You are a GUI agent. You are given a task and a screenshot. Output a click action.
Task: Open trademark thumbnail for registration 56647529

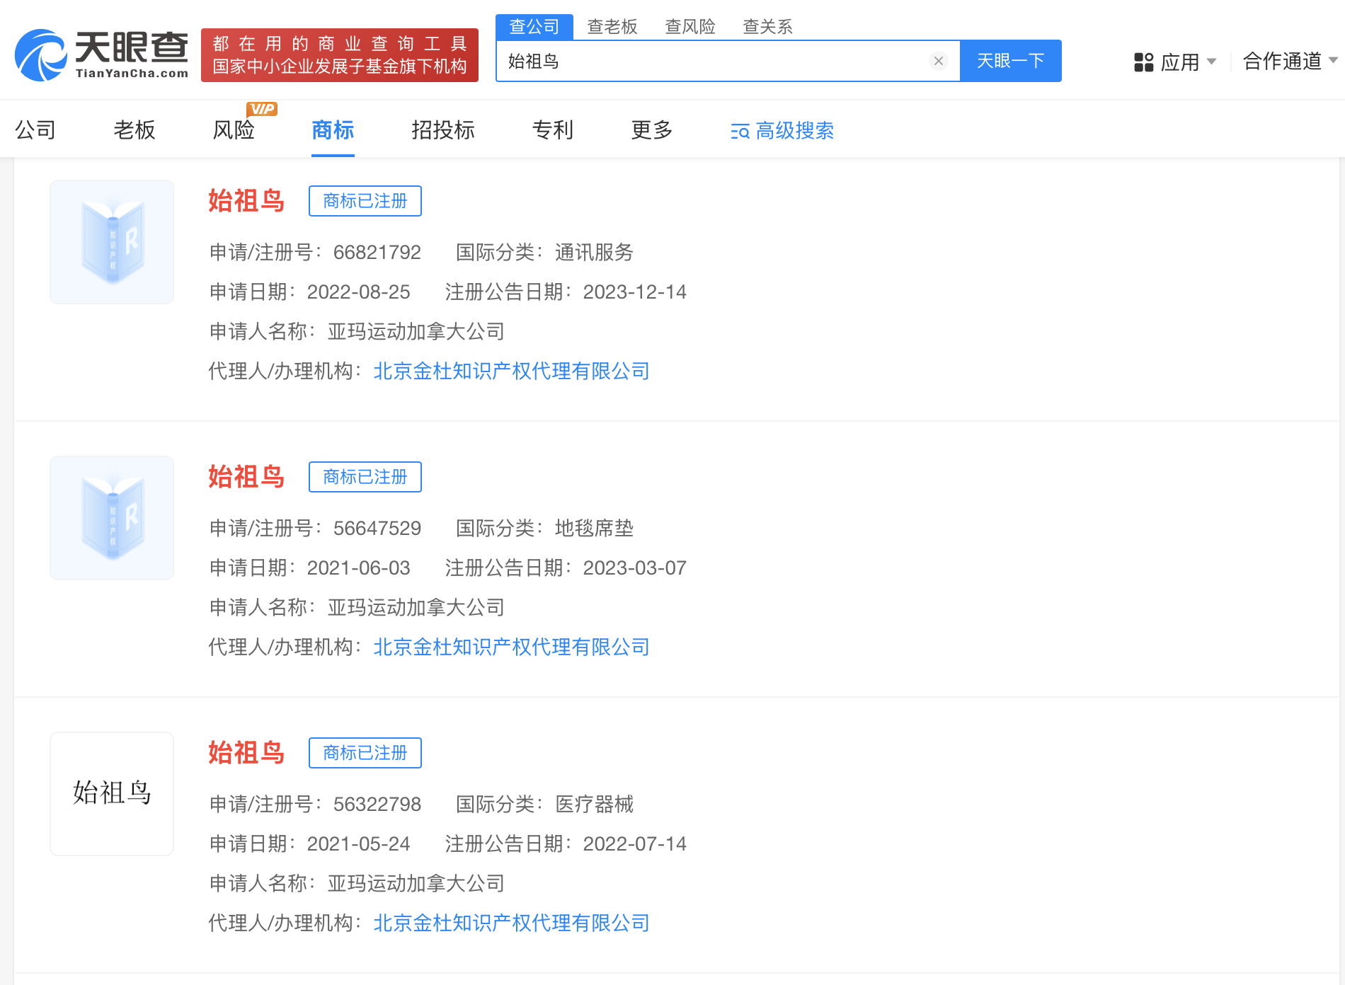pos(112,518)
